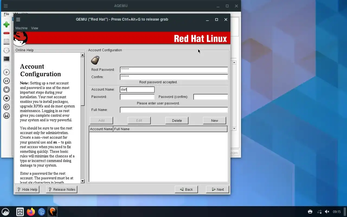Click the root password Confirm field
Image resolution: width=347 pixels, height=217 pixels.
coord(174,77)
